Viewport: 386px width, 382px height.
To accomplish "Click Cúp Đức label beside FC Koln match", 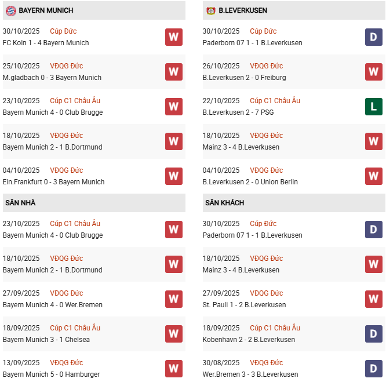I will pyautogui.click(x=63, y=31).
